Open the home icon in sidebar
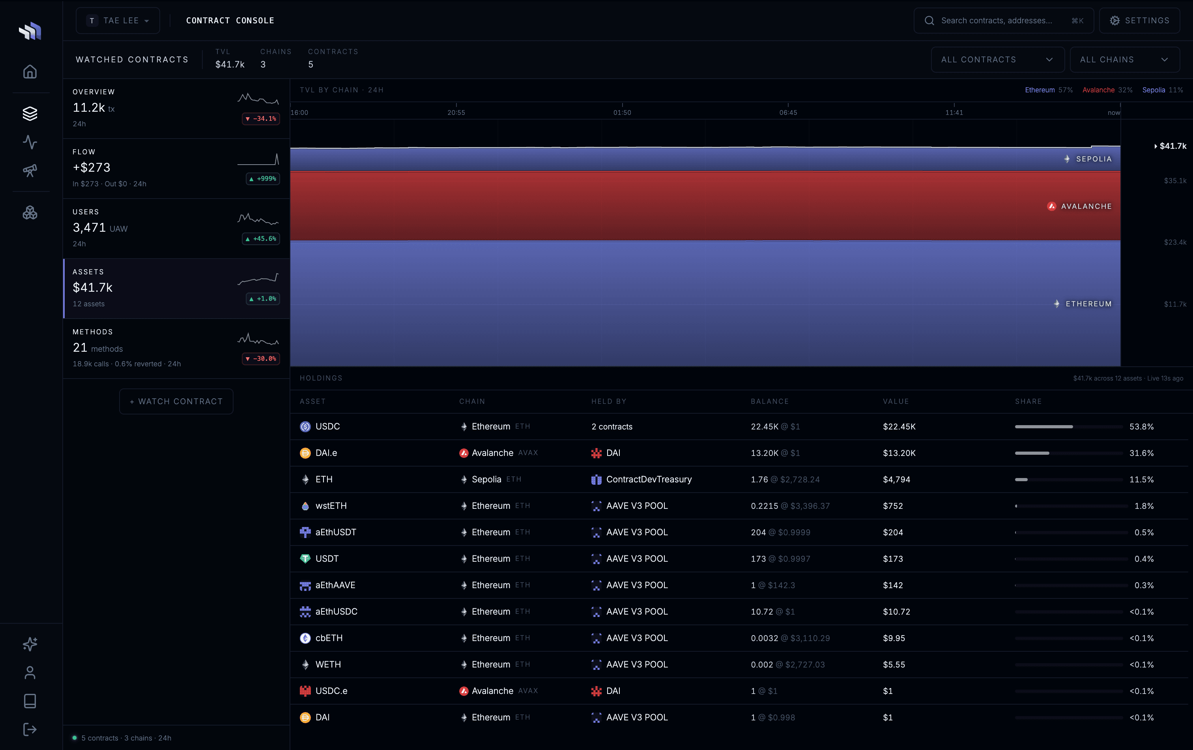Screen dimensions: 1193x750 pyautogui.click(x=30, y=72)
